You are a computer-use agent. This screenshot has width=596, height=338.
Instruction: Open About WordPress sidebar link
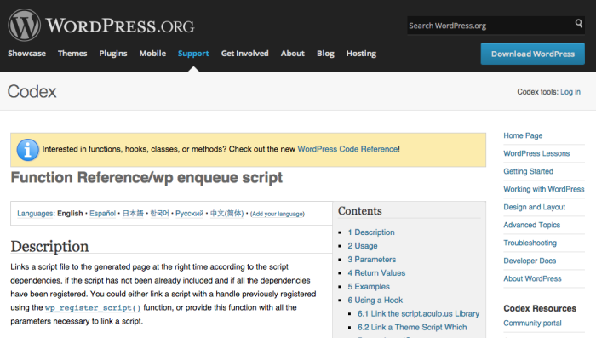tap(532, 278)
